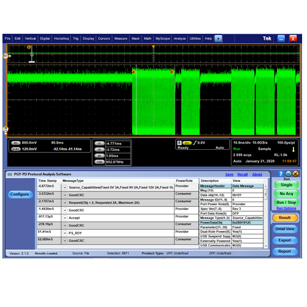Expand the GoodCRC row at -239.16µS
Screen dimensions: 307x307
click(65, 225)
